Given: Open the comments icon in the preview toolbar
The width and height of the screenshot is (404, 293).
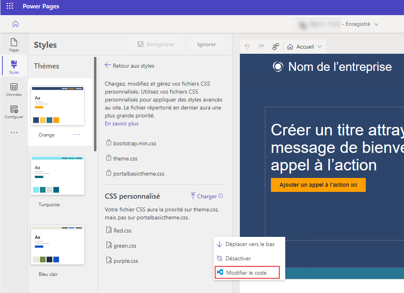Looking at the screenshot, I should tap(276, 46).
